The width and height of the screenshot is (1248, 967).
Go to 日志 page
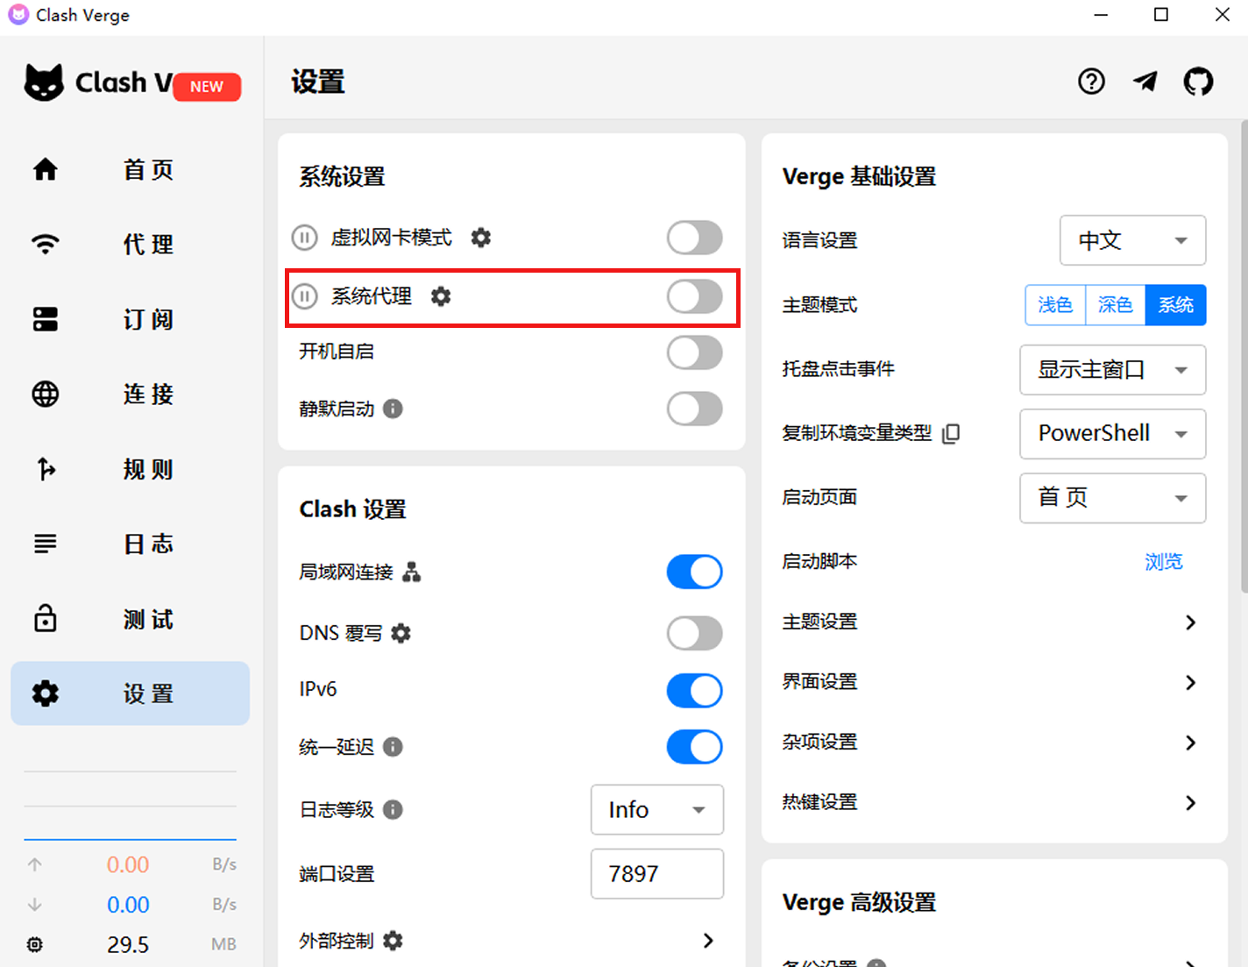point(130,544)
